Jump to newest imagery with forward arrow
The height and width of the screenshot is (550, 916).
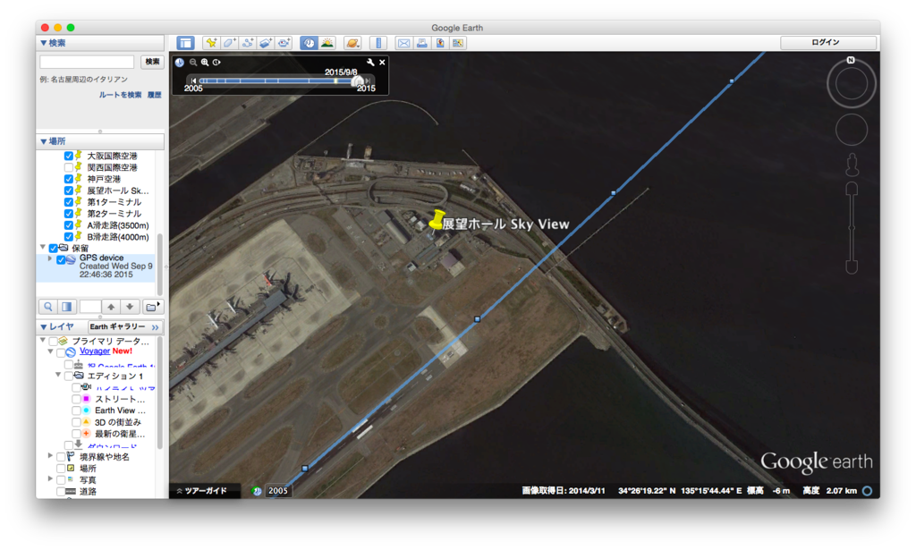pyautogui.click(x=368, y=80)
